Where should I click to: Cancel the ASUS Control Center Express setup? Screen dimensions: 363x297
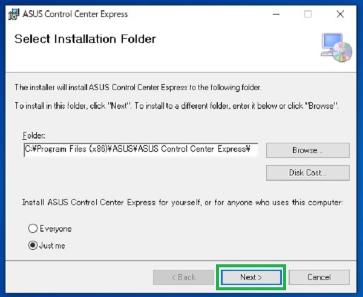[x=319, y=277]
